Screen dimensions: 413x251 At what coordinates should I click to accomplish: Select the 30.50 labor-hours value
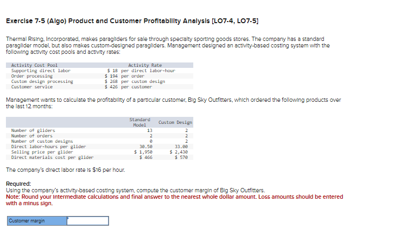coord(146,147)
